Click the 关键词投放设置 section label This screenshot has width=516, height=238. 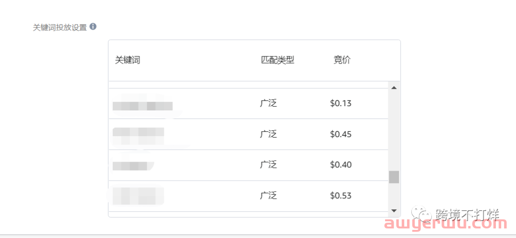pyautogui.click(x=60, y=27)
